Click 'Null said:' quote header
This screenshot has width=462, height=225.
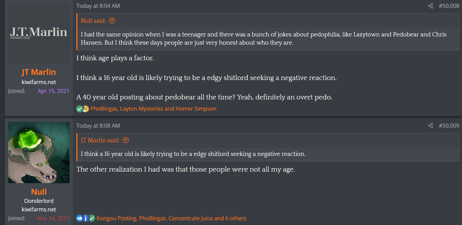[93, 21]
